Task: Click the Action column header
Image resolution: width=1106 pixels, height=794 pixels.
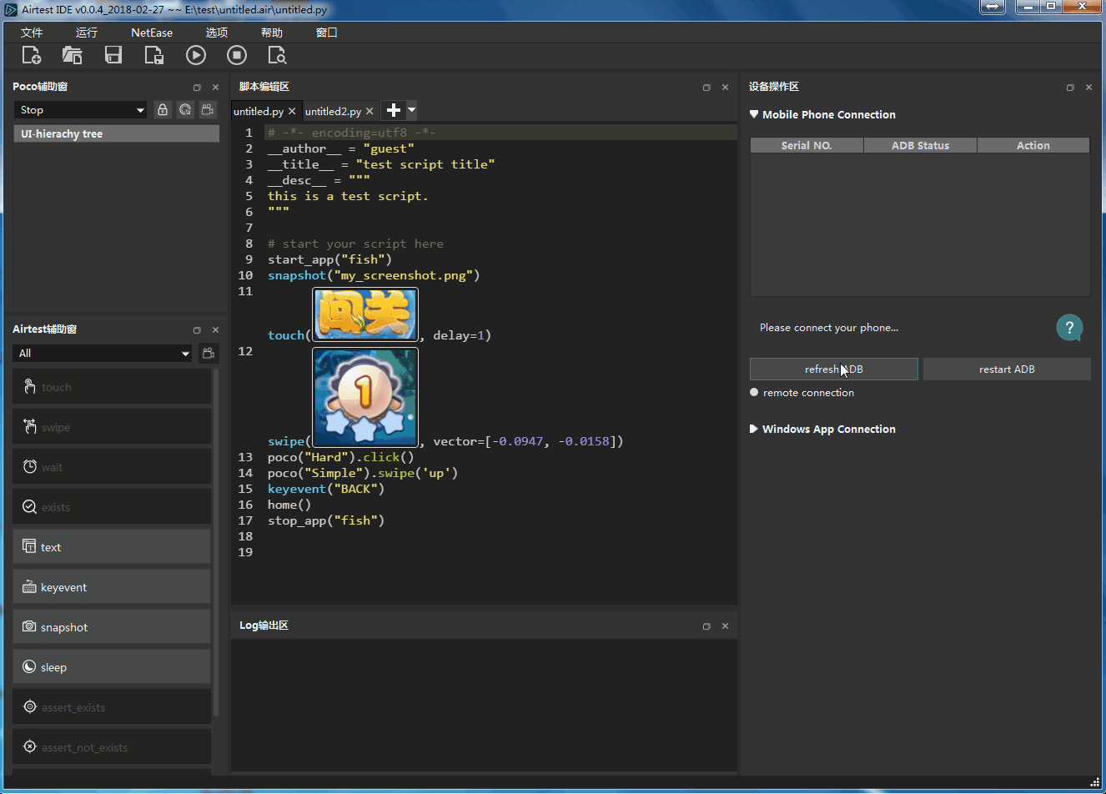Action: click(x=1033, y=145)
